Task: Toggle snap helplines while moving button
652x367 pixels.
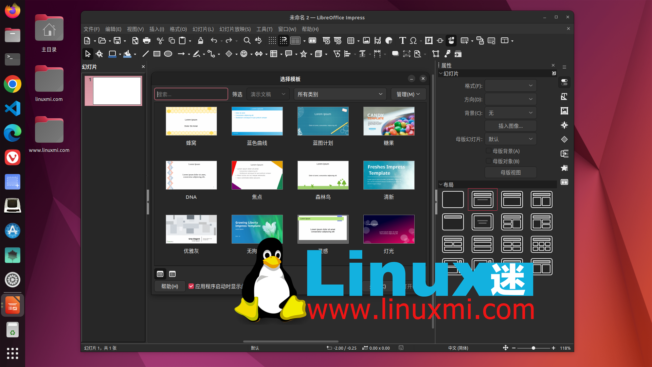Action: [284, 41]
